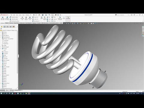Switch to the Sheet Metal ribbon tab
Image resolution: width=144 pixels, height=108 pixels.
pyautogui.click(x=16, y=23)
